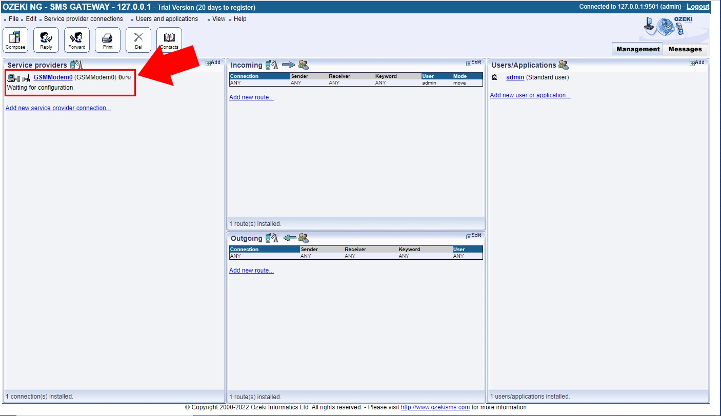721x416 pixels.
Task: Click the Service providers antenna icon
Action: point(76,65)
